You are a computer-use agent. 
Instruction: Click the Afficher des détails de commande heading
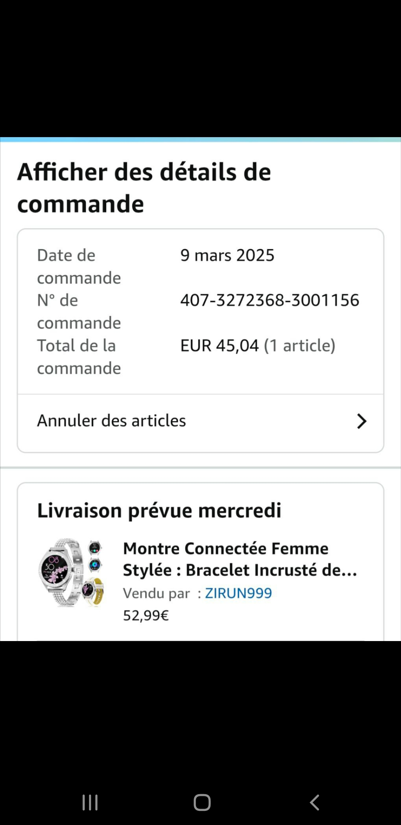coord(144,188)
